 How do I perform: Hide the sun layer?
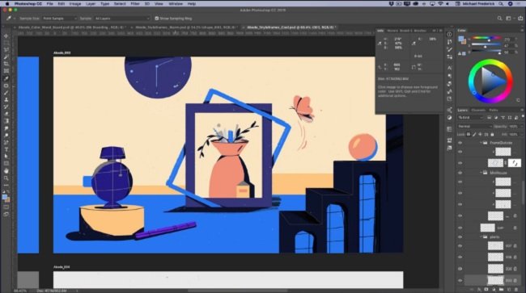(460, 228)
